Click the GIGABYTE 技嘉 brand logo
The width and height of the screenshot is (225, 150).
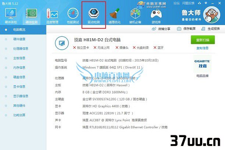click(x=202, y=64)
